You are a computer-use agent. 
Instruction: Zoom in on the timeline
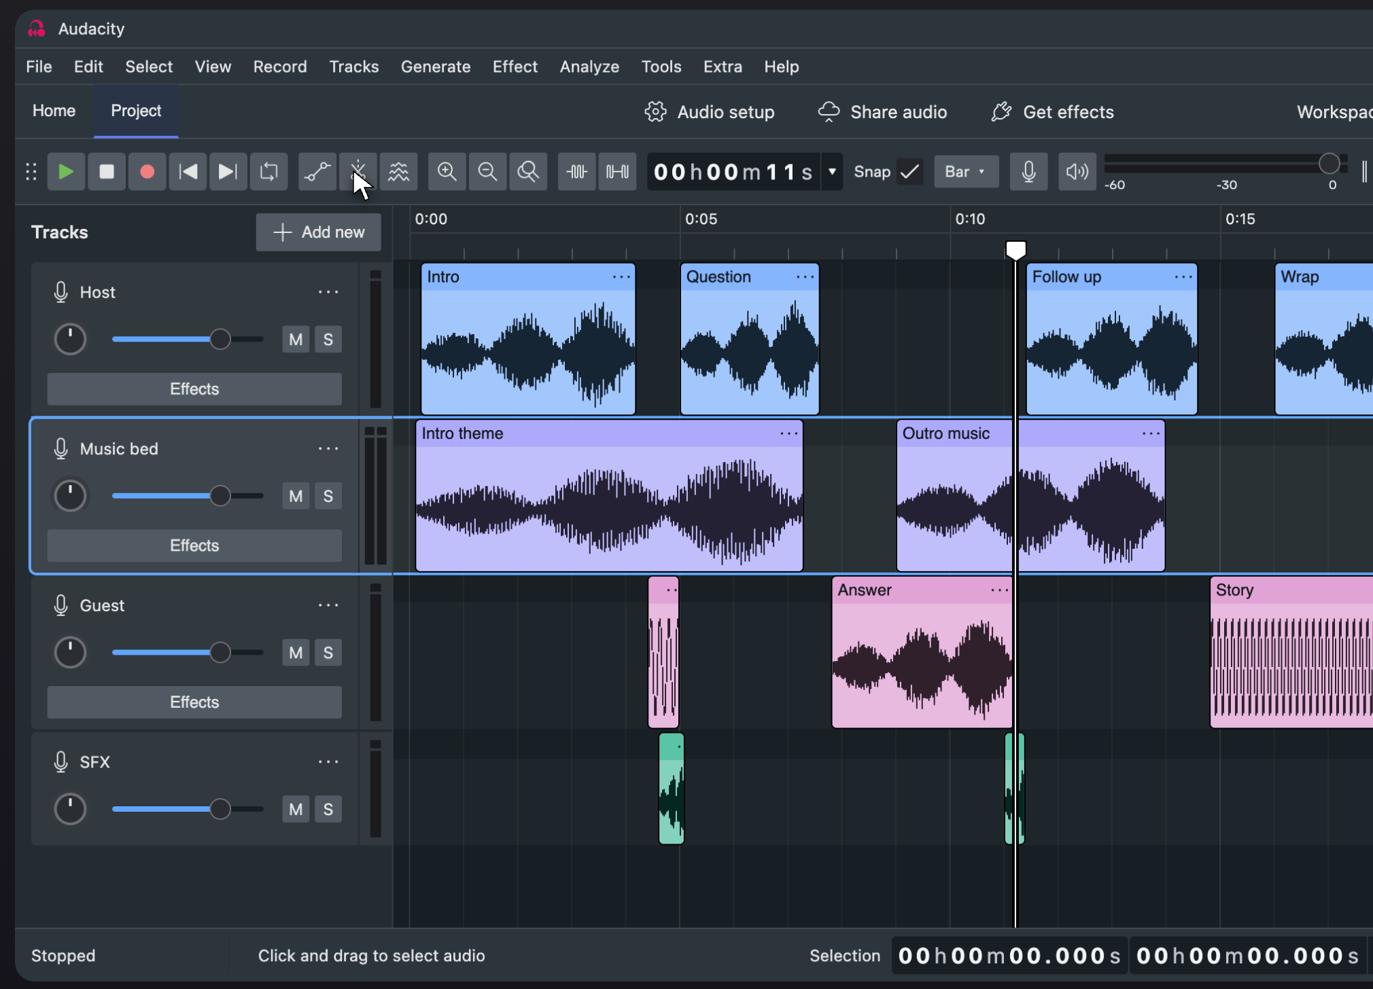[447, 172]
